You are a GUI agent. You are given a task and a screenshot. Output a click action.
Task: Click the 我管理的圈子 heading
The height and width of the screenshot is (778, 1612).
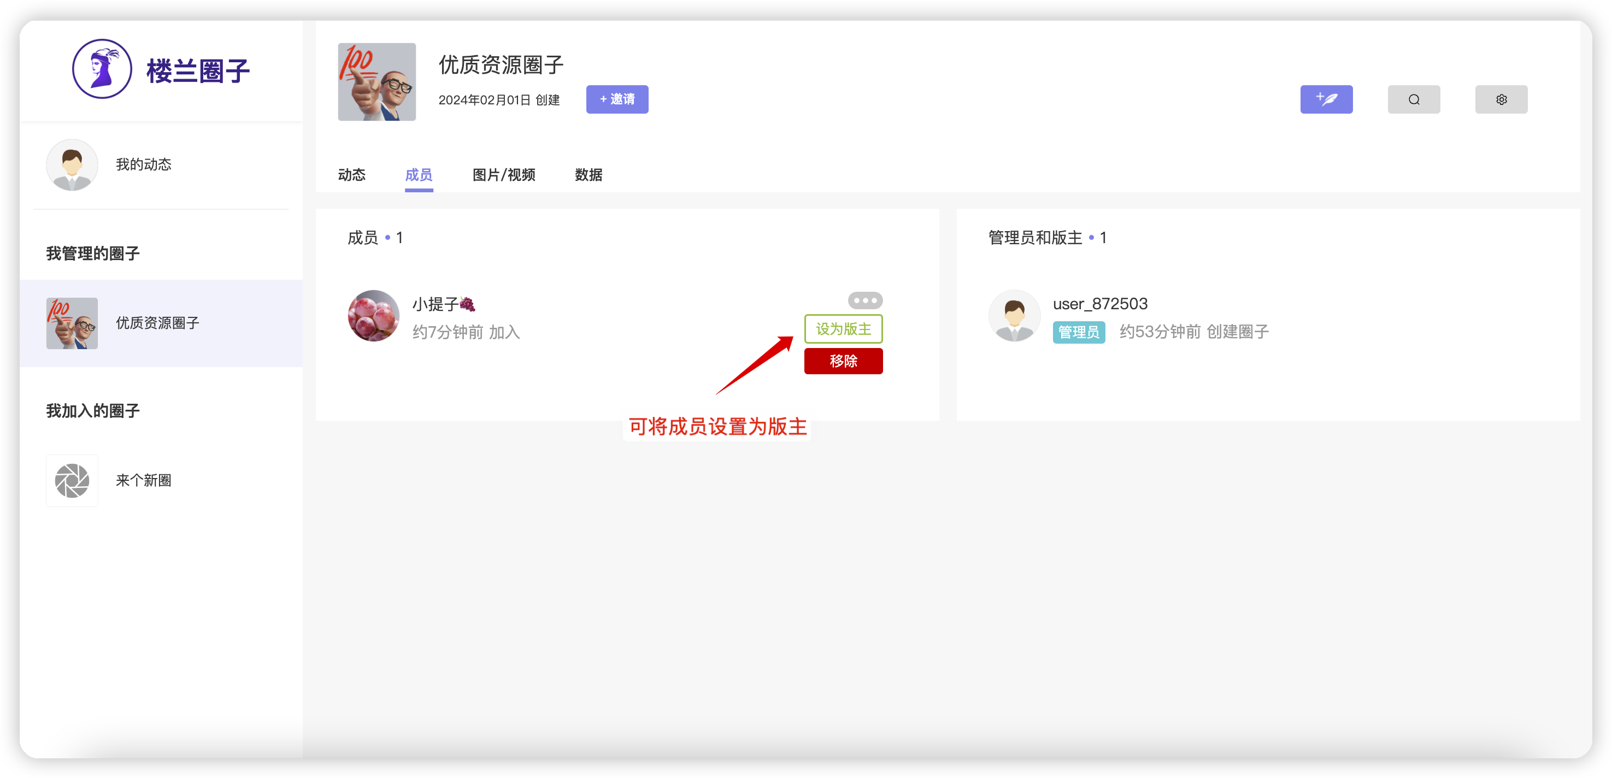pyautogui.click(x=92, y=254)
